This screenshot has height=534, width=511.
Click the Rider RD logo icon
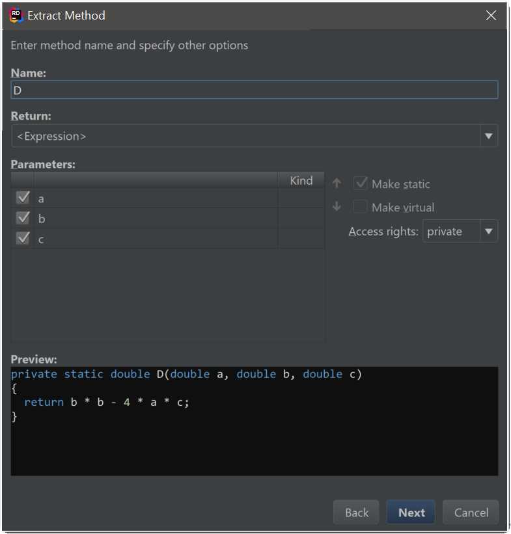pyautogui.click(x=16, y=16)
